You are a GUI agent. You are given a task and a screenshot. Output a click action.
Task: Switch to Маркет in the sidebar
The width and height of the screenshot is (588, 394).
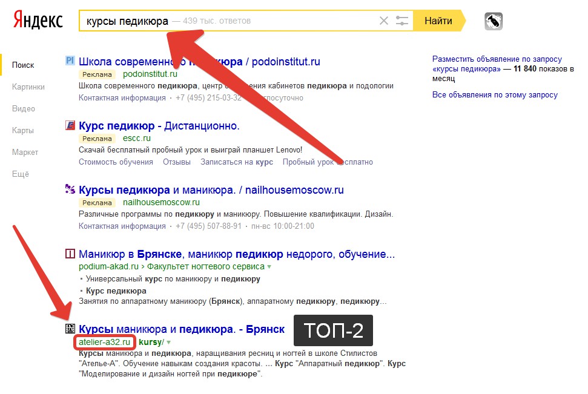(25, 152)
